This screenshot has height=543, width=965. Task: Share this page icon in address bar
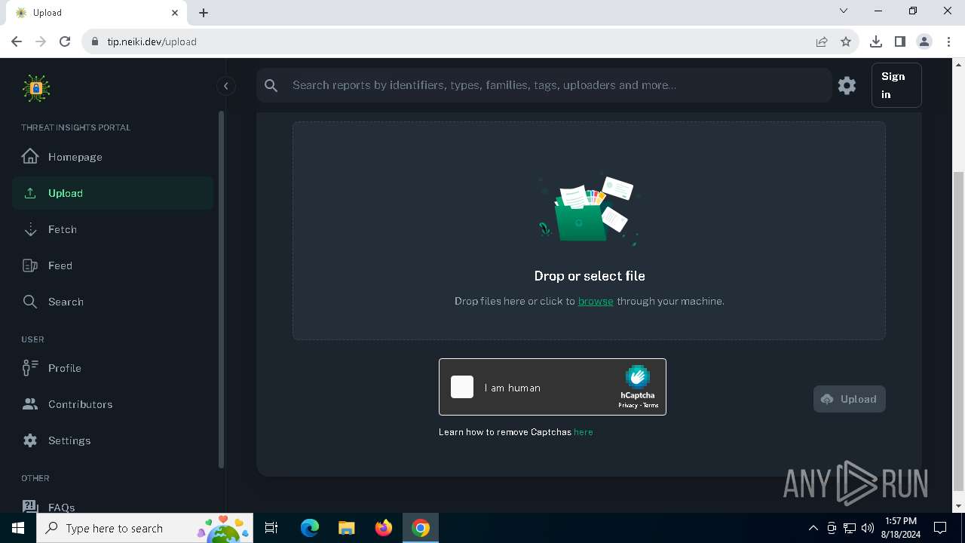(822, 41)
